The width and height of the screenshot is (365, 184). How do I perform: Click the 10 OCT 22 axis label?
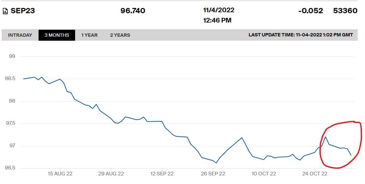tap(264, 173)
